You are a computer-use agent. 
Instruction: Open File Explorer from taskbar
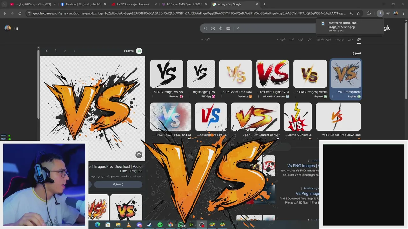(118, 225)
